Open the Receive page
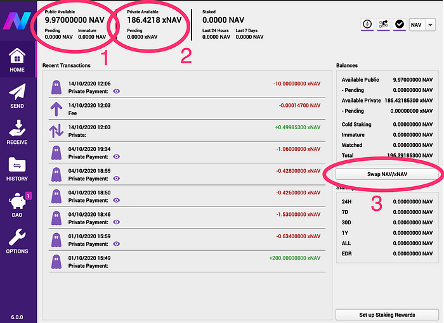This screenshot has height=323, width=444. coord(17,132)
